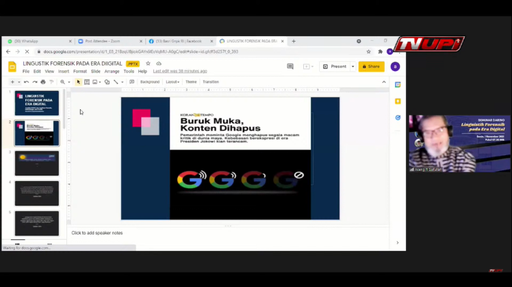Select slide 3 thumbnail
This screenshot has height=287, width=512.
pyautogui.click(x=37, y=163)
